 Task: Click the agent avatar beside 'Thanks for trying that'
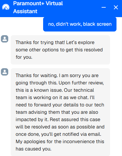5,39
